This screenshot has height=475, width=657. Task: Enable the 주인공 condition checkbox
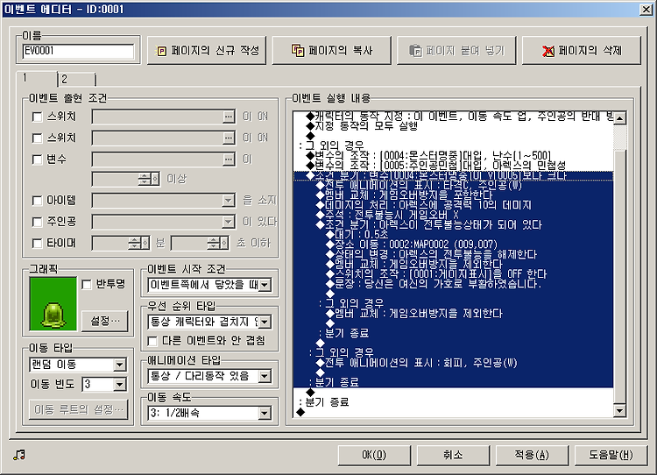point(38,222)
